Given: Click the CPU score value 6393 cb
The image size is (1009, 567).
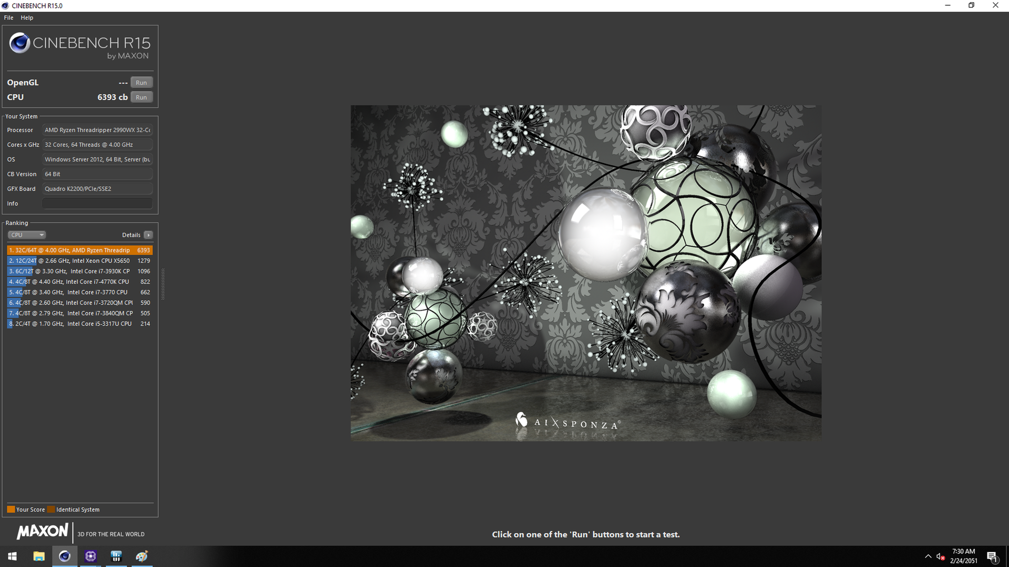Looking at the screenshot, I should click(x=112, y=97).
